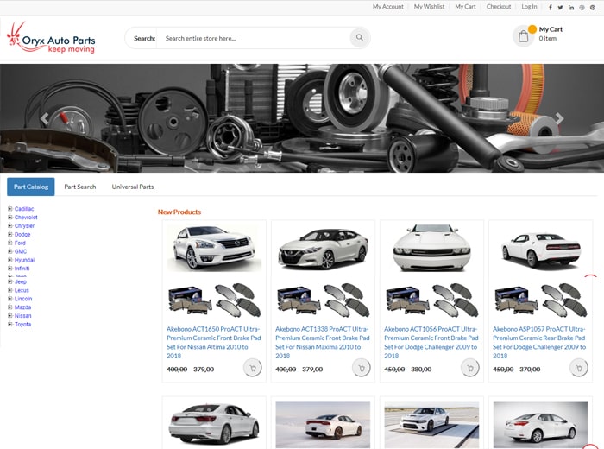
Task: Open My Wishlist in top menu
Action: (x=429, y=7)
